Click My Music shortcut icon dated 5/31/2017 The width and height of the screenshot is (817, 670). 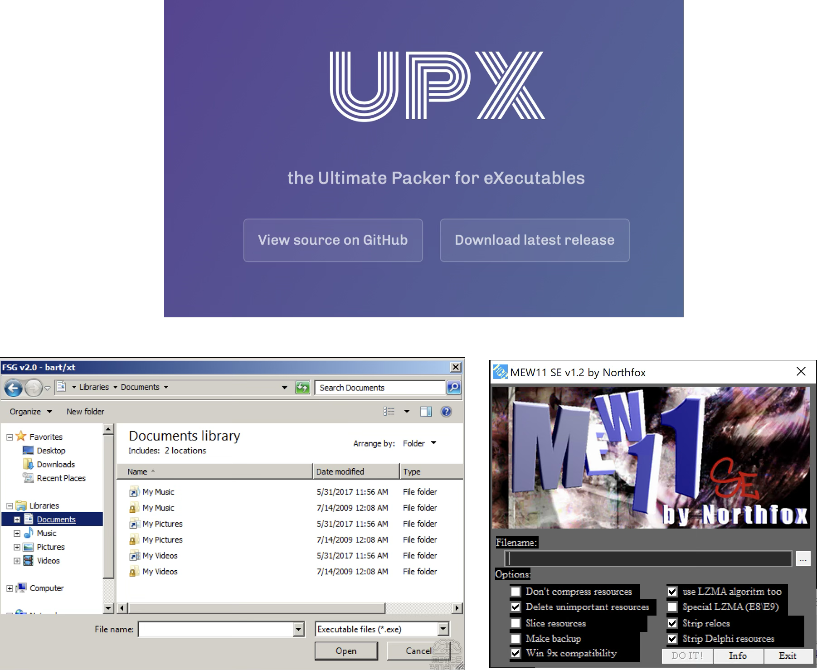coord(134,492)
